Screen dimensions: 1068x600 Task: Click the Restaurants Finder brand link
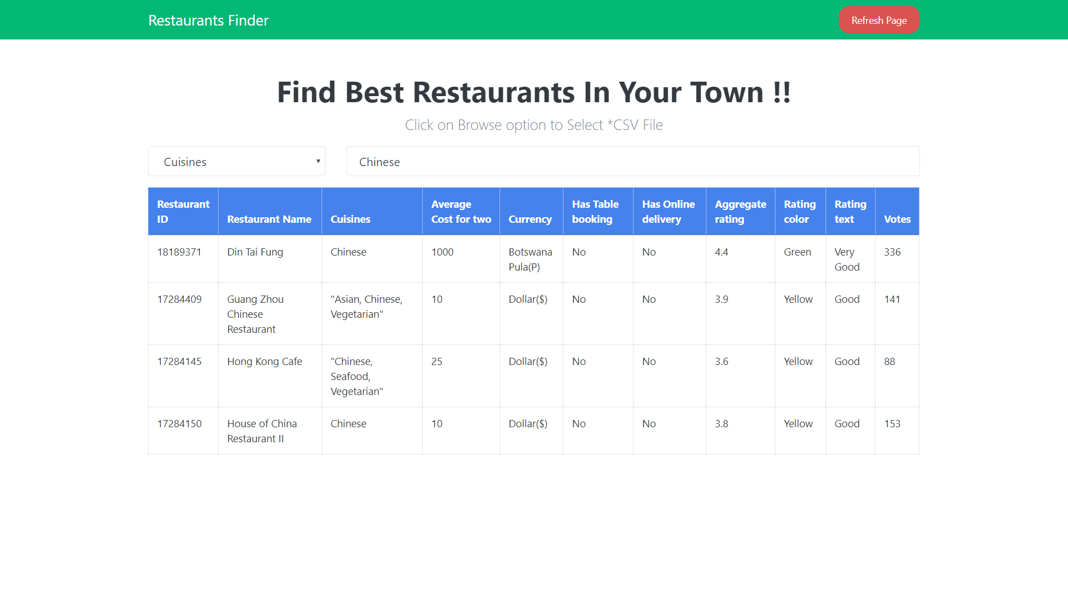pyautogui.click(x=208, y=20)
